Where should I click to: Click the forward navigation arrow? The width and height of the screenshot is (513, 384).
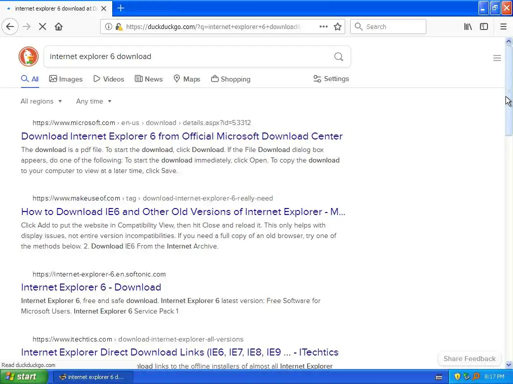point(27,26)
